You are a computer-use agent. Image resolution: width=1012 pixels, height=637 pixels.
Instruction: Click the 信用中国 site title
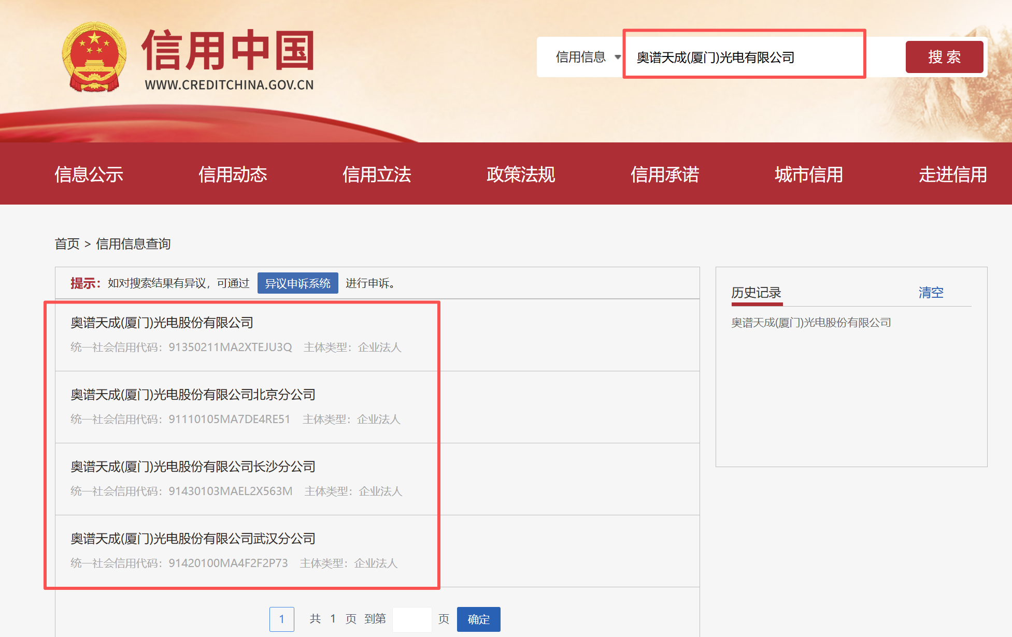tap(228, 50)
